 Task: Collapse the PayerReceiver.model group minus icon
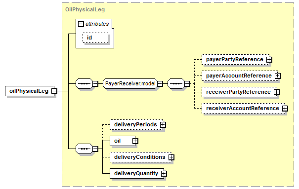click(160, 83)
